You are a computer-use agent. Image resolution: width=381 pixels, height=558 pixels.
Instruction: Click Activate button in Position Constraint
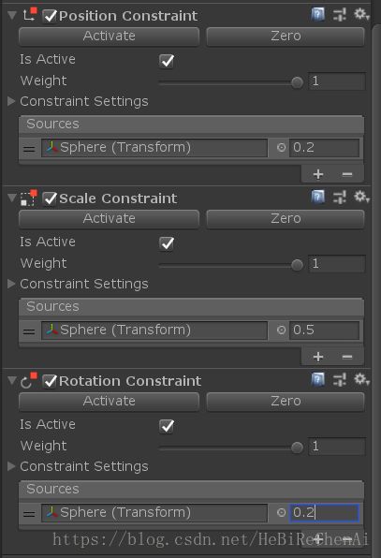pyautogui.click(x=109, y=37)
